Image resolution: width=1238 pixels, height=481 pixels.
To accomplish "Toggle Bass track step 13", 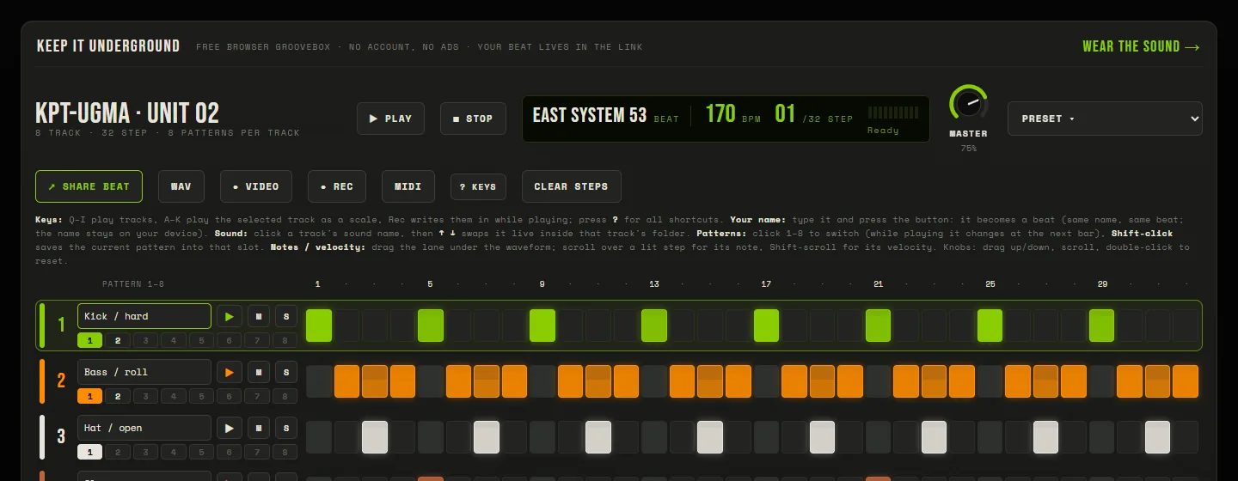I will click(x=654, y=381).
